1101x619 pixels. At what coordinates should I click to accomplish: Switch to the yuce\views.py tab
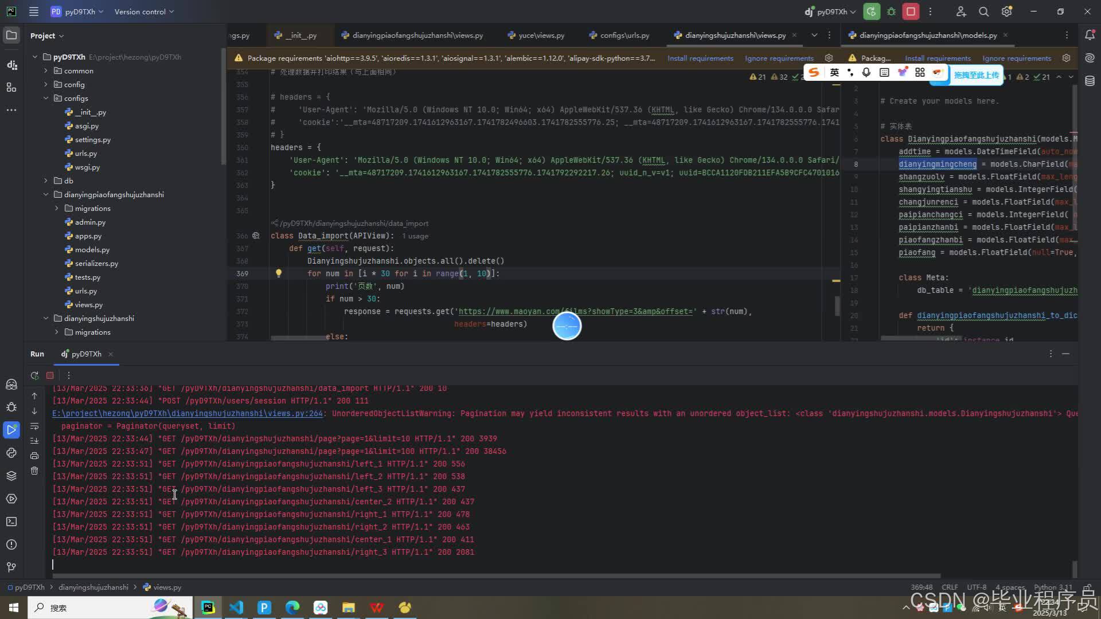pyautogui.click(x=541, y=35)
